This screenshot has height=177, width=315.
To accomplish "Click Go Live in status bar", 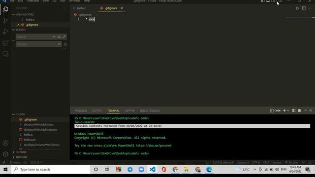I will click(291, 162).
